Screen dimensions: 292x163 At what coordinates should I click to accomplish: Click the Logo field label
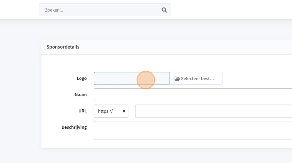click(82, 78)
